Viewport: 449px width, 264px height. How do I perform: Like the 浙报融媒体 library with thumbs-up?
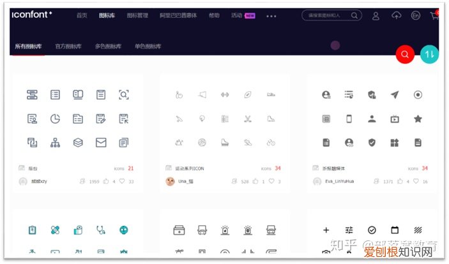400,181
